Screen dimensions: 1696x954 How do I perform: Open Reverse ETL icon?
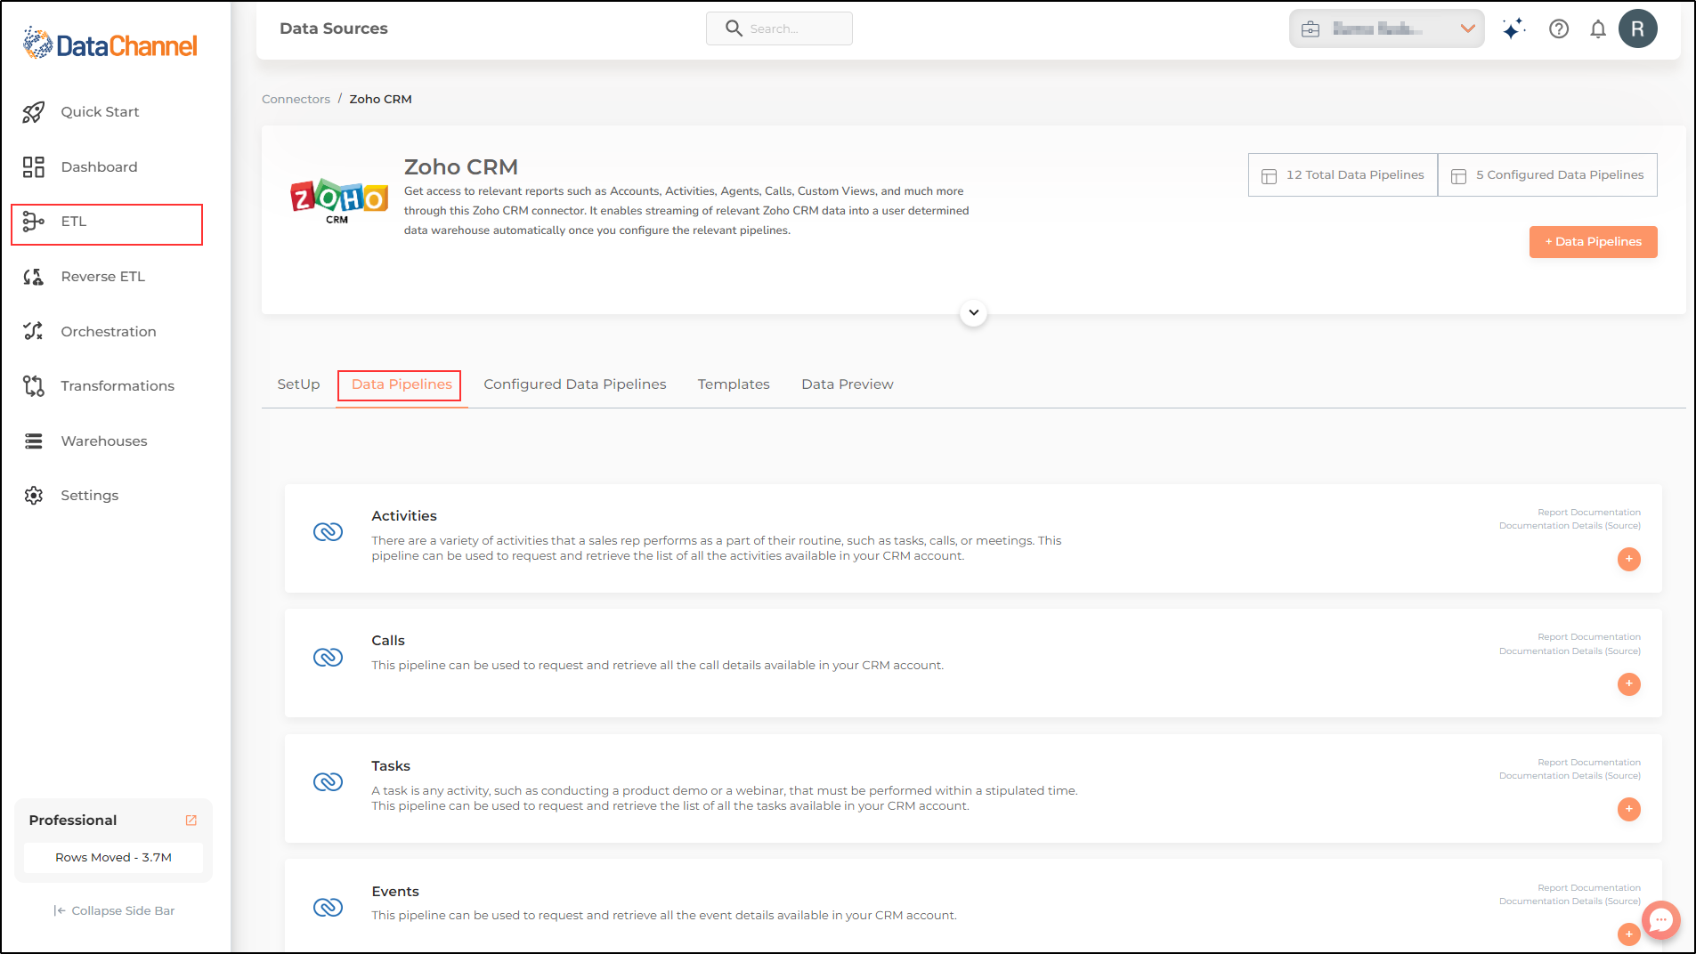click(x=34, y=277)
